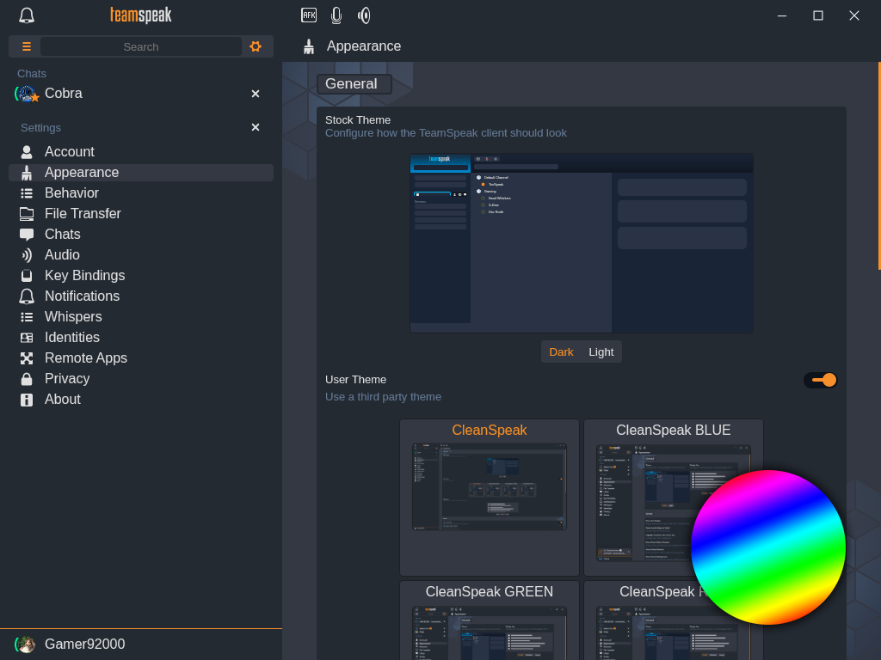The image size is (881, 660).
Task: Select the Dark stock theme
Action: pos(561,351)
